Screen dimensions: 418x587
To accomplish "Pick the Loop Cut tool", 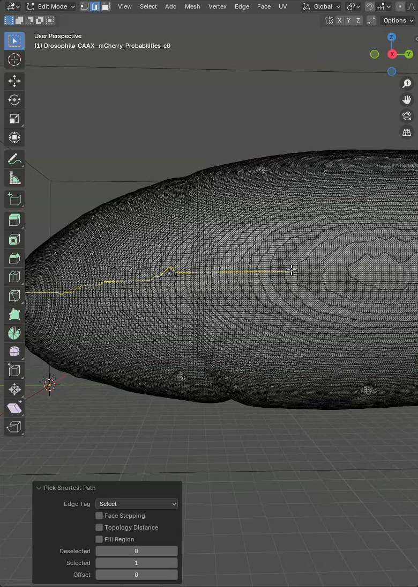I will 14,277.
